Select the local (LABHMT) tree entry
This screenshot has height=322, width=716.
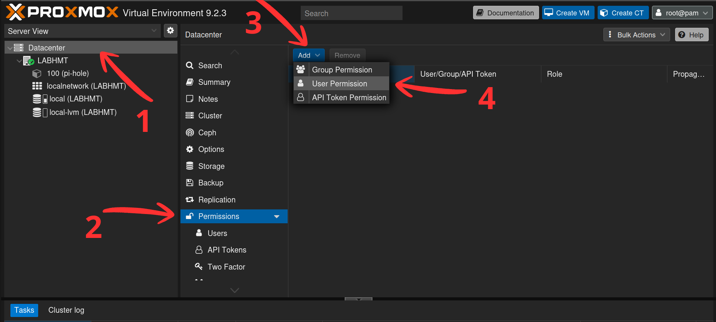[x=76, y=99]
